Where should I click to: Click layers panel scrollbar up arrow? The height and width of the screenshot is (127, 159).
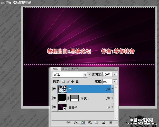pyautogui.click(x=116, y=87)
